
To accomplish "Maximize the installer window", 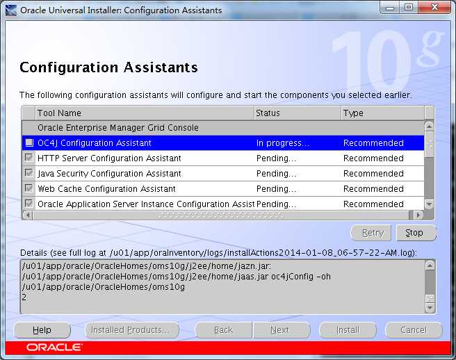I will (409, 8).
